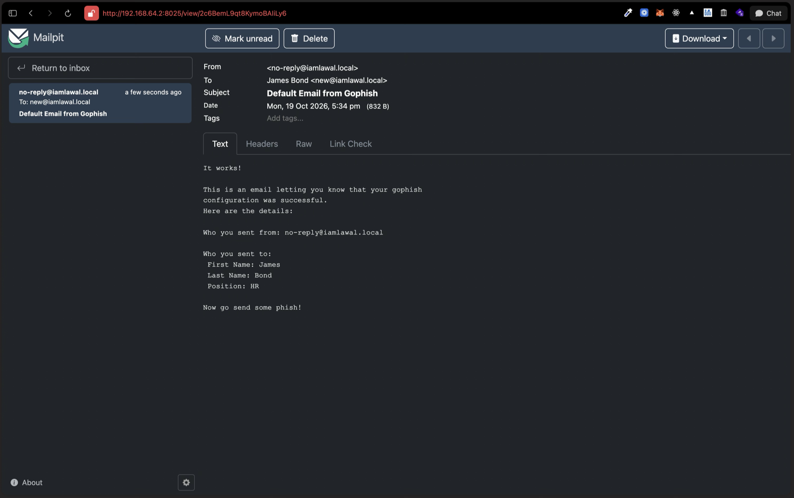This screenshot has height=498, width=794.
Task: Delete the current email
Action: pyautogui.click(x=309, y=38)
